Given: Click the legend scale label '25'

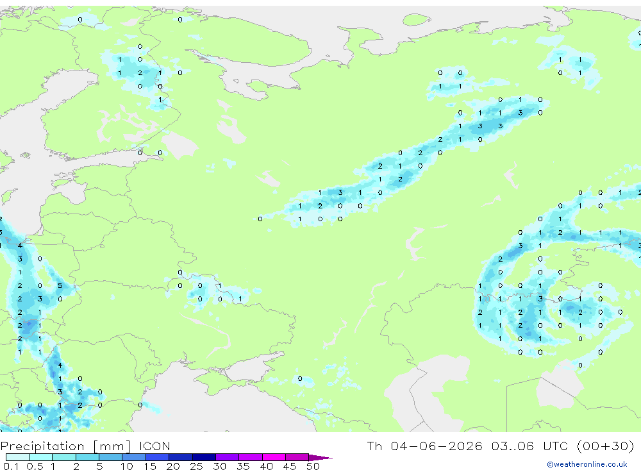Looking at the screenshot, I should pos(196,466).
